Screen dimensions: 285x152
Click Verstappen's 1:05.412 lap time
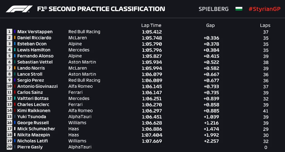coord(152,32)
